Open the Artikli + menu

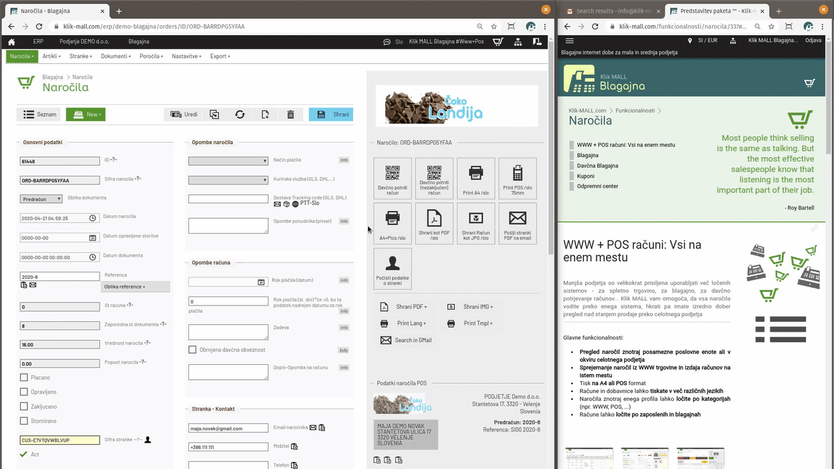coord(52,57)
